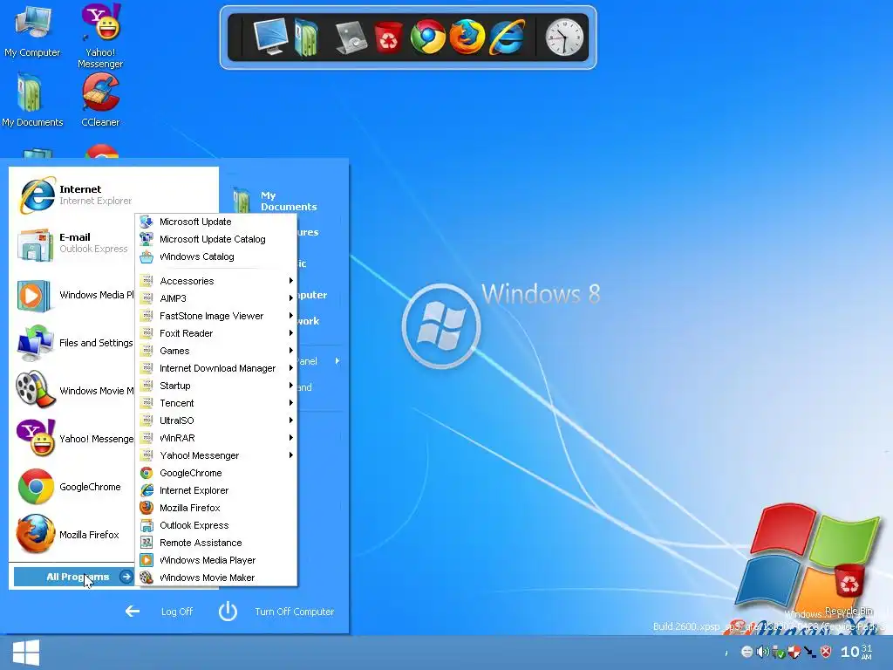Screen dimensions: 893x670
Task: Open the Yahoo! Messenger desktop icon
Action: coord(100,35)
